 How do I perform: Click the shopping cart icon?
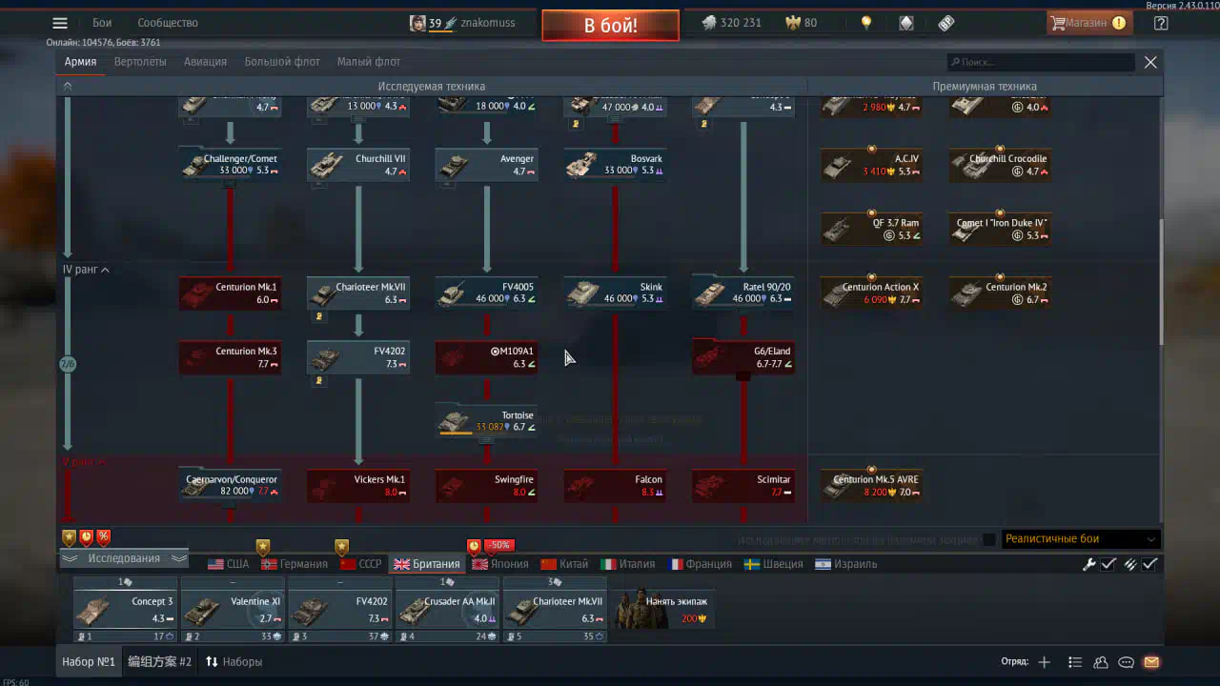tap(1057, 23)
